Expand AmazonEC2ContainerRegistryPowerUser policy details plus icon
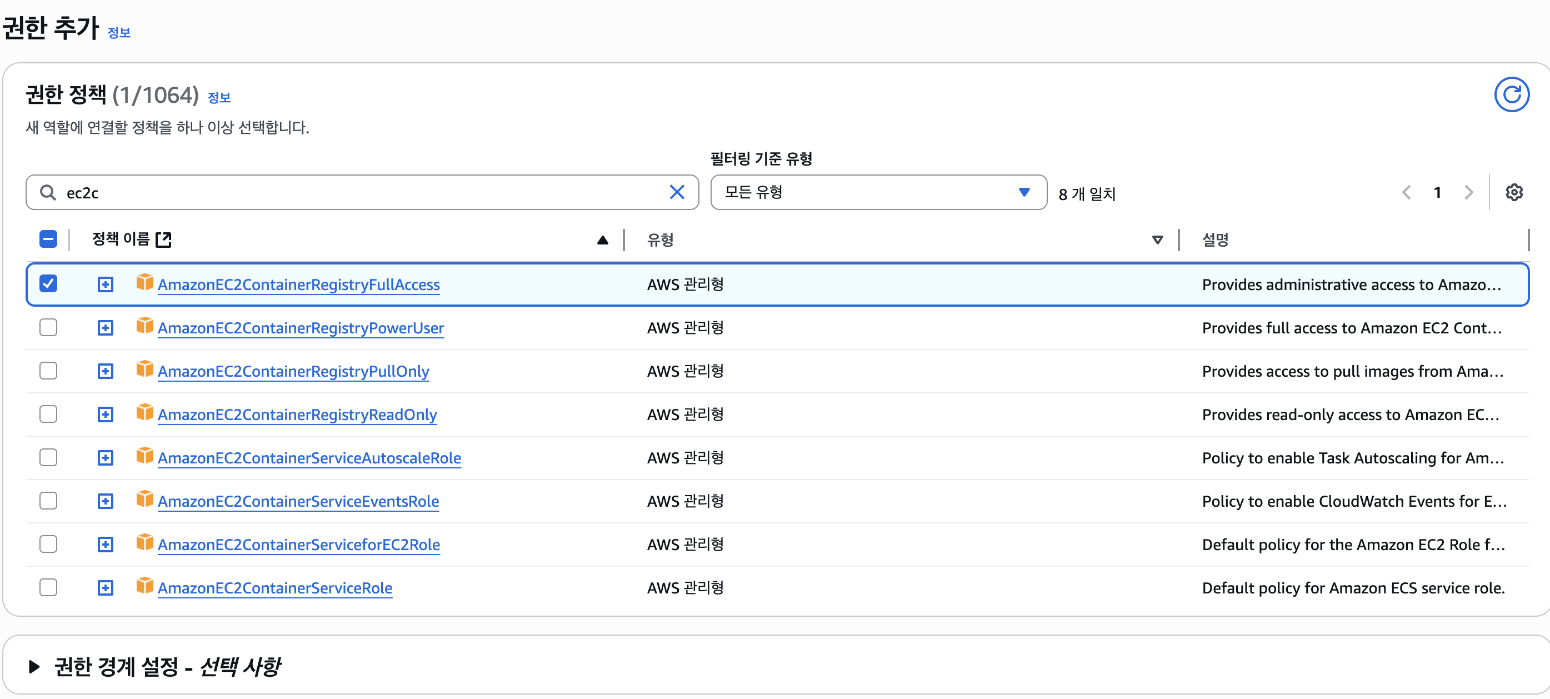The height and width of the screenshot is (699, 1550). (106, 328)
